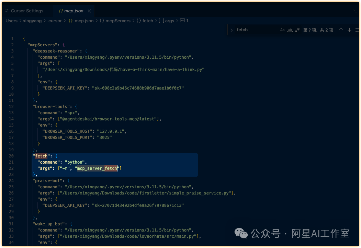Click the "praise-bot" server key
This screenshot has height=248, width=361.
coord(48,181)
